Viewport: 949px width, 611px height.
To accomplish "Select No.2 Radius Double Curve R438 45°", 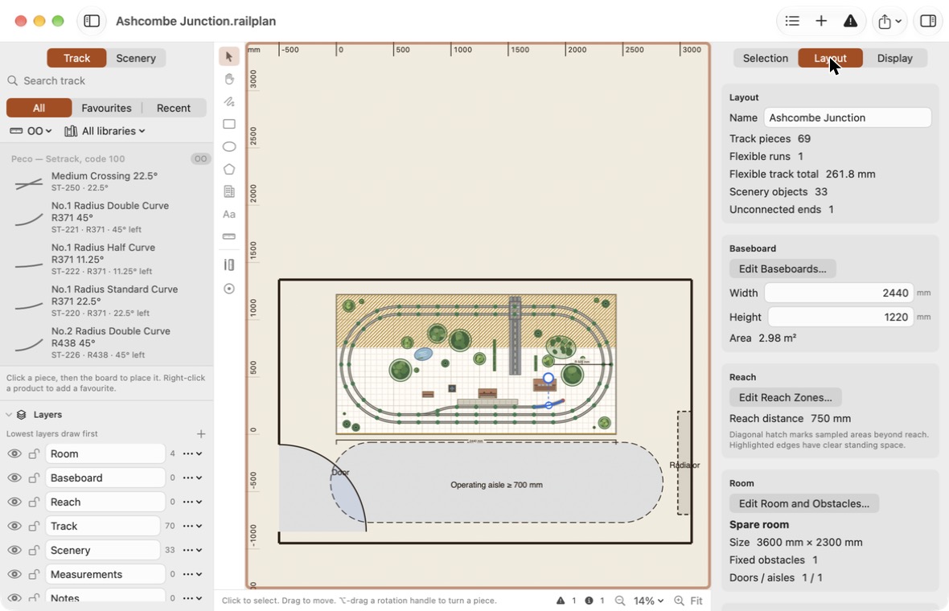I will [106, 343].
